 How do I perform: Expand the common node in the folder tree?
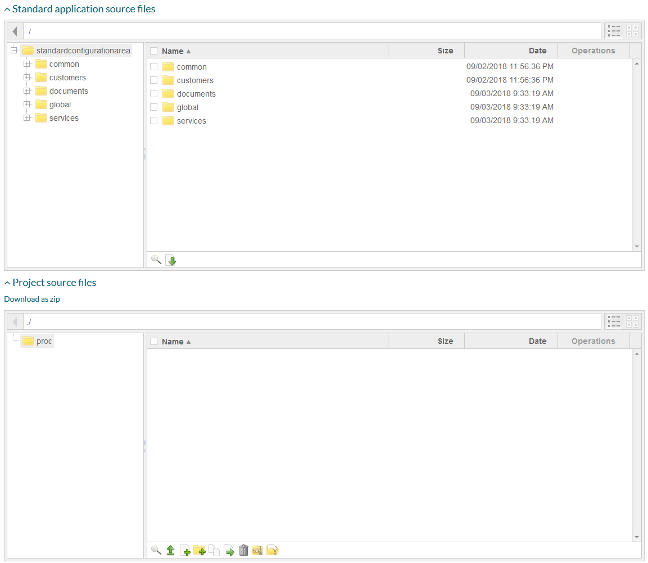26,64
